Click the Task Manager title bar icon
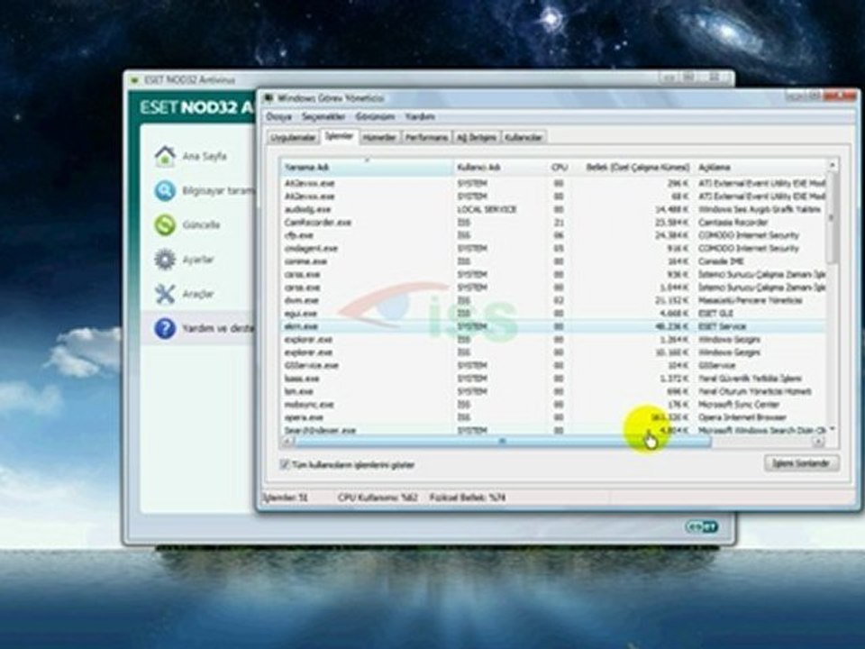 (269, 98)
